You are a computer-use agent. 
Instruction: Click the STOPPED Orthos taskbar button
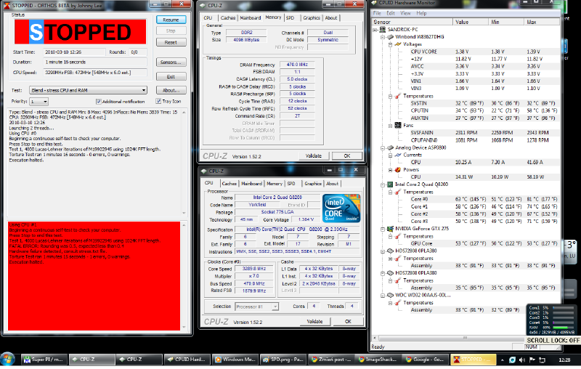pyautogui.click(x=474, y=360)
